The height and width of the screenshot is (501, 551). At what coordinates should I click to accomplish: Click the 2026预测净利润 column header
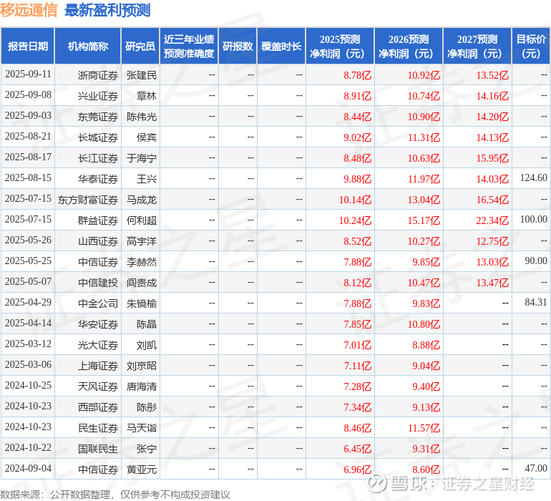409,46
